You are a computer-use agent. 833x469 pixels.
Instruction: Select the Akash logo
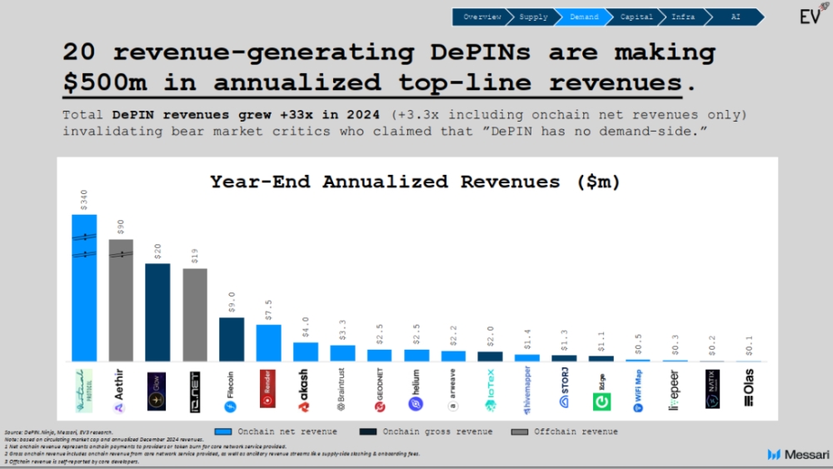tap(305, 391)
